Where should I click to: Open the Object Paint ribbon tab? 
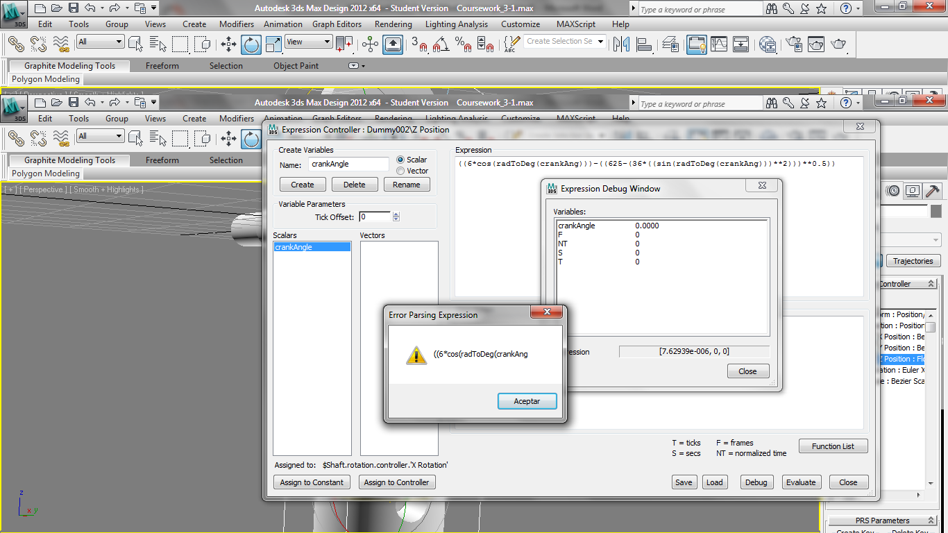point(296,66)
